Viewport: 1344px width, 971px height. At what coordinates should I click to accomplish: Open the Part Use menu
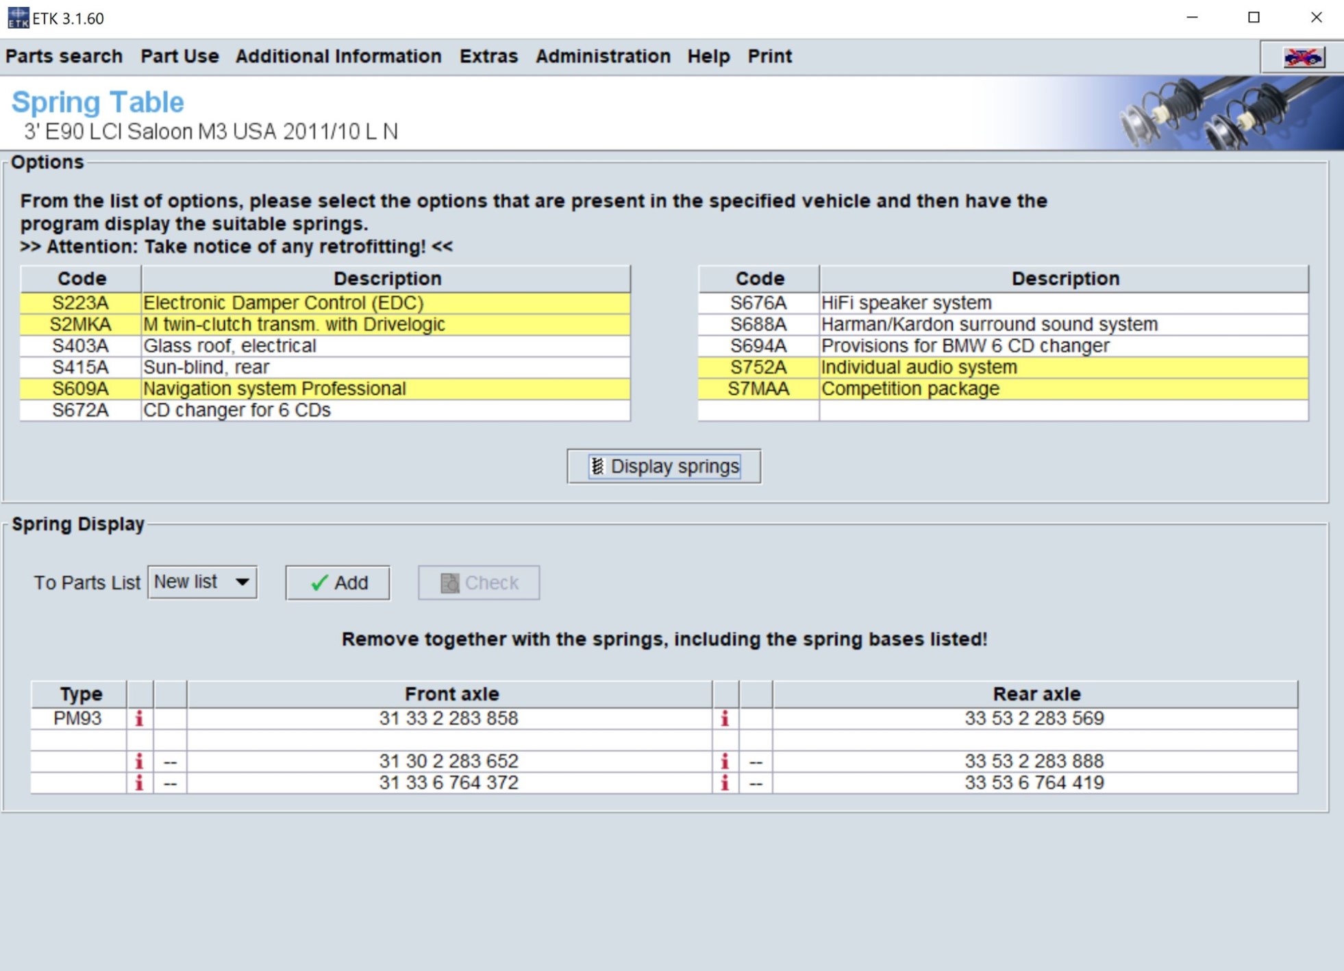179,56
